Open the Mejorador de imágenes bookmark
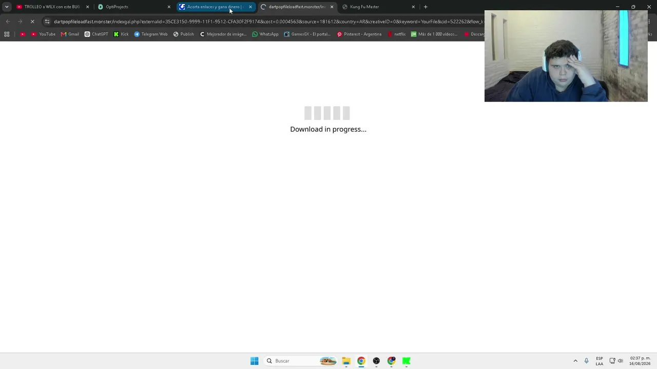657x369 pixels. (223, 34)
